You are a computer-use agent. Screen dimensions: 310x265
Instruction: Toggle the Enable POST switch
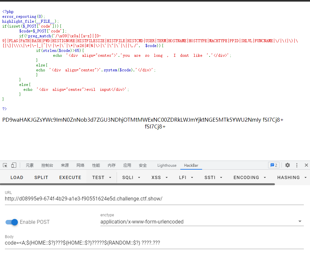(x=12, y=222)
